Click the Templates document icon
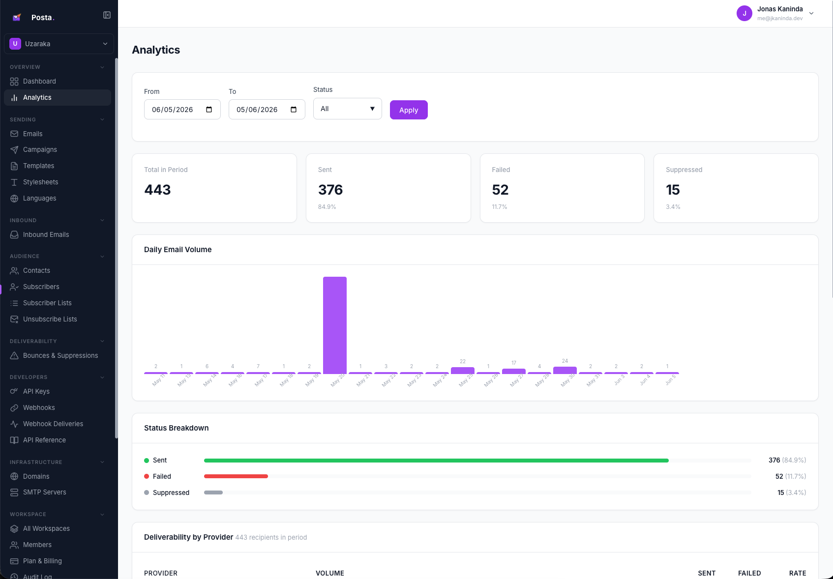 14,166
